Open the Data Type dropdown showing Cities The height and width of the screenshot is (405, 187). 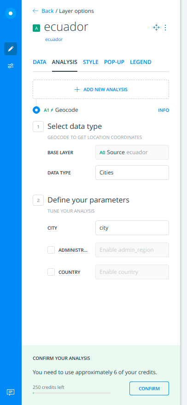pyautogui.click(x=132, y=173)
